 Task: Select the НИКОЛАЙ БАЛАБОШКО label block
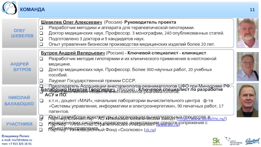(x=19, y=101)
